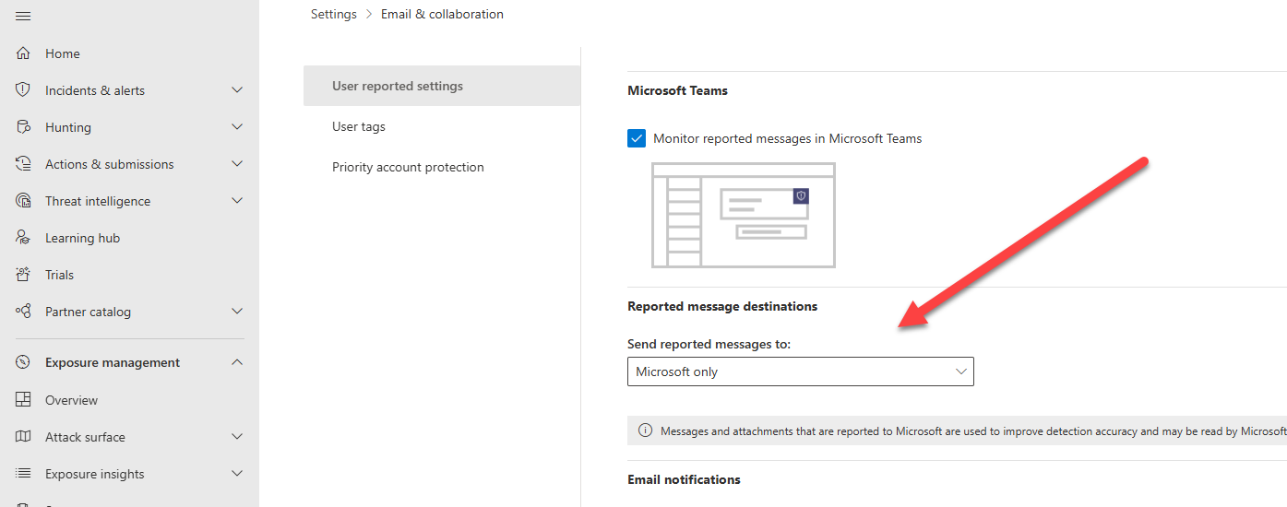This screenshot has width=1287, height=507.
Task: Click the Partner catalog icon
Action: pyautogui.click(x=23, y=312)
